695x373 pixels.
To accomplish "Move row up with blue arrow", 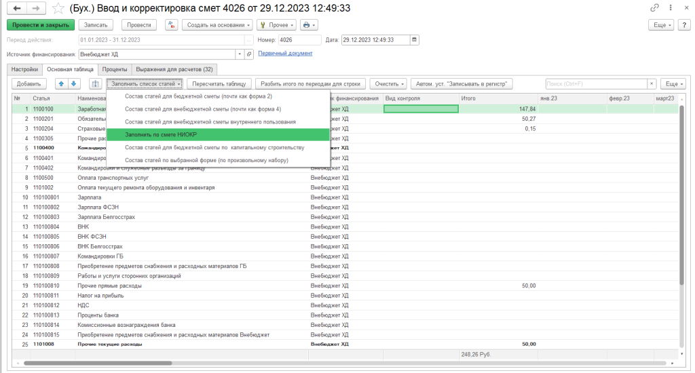I will 61,83.
